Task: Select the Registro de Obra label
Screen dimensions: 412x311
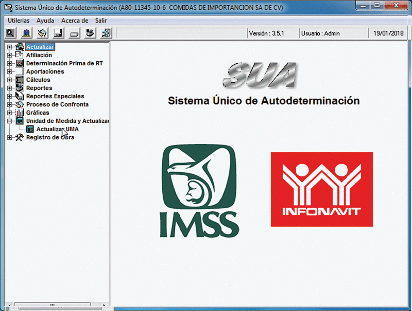Action: coord(50,137)
